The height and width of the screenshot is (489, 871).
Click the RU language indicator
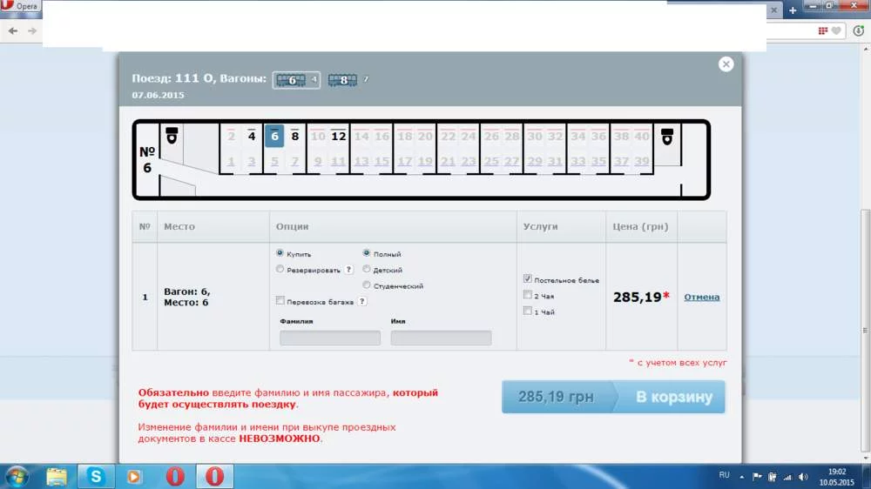724,475
